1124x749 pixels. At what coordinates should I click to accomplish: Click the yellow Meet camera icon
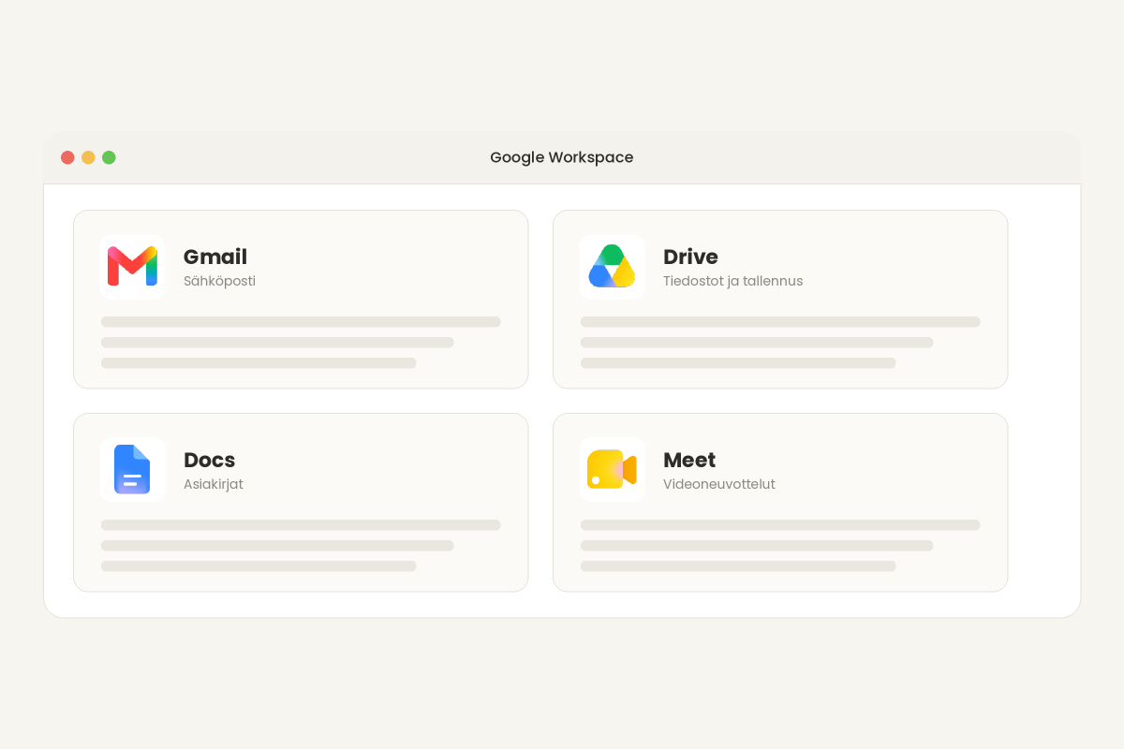click(x=612, y=470)
